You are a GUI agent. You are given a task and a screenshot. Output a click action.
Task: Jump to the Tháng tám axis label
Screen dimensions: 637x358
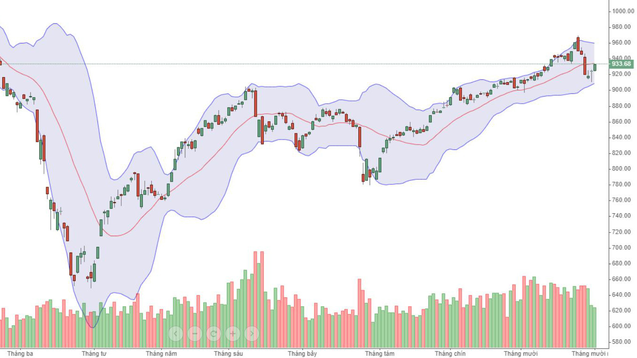(379, 353)
